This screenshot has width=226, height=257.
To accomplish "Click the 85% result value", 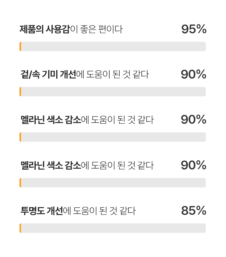I will pos(194,211).
